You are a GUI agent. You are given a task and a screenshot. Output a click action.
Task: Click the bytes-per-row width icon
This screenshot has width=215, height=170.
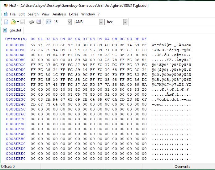[x=48, y=22]
